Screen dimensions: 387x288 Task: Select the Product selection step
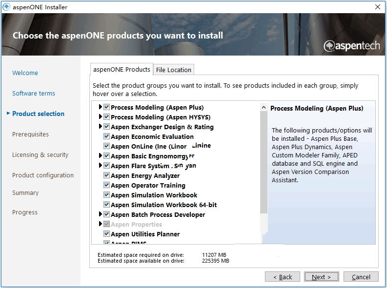click(x=38, y=114)
